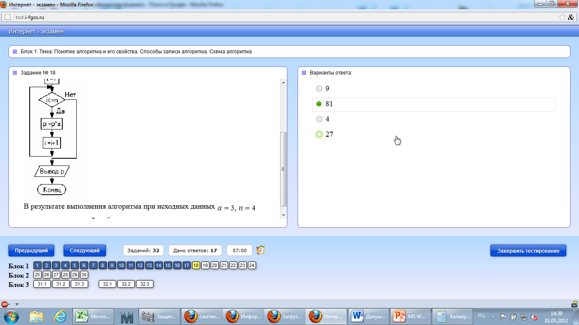Switch to Word Докум... taskbar window

click(368, 316)
